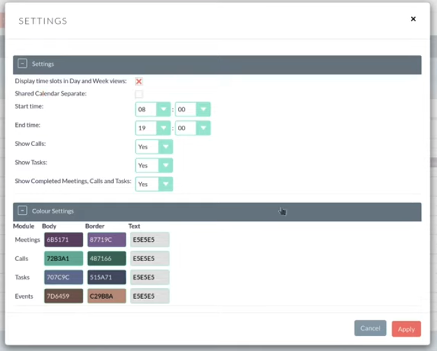Edit Events text colour E5E5E5

(150, 296)
